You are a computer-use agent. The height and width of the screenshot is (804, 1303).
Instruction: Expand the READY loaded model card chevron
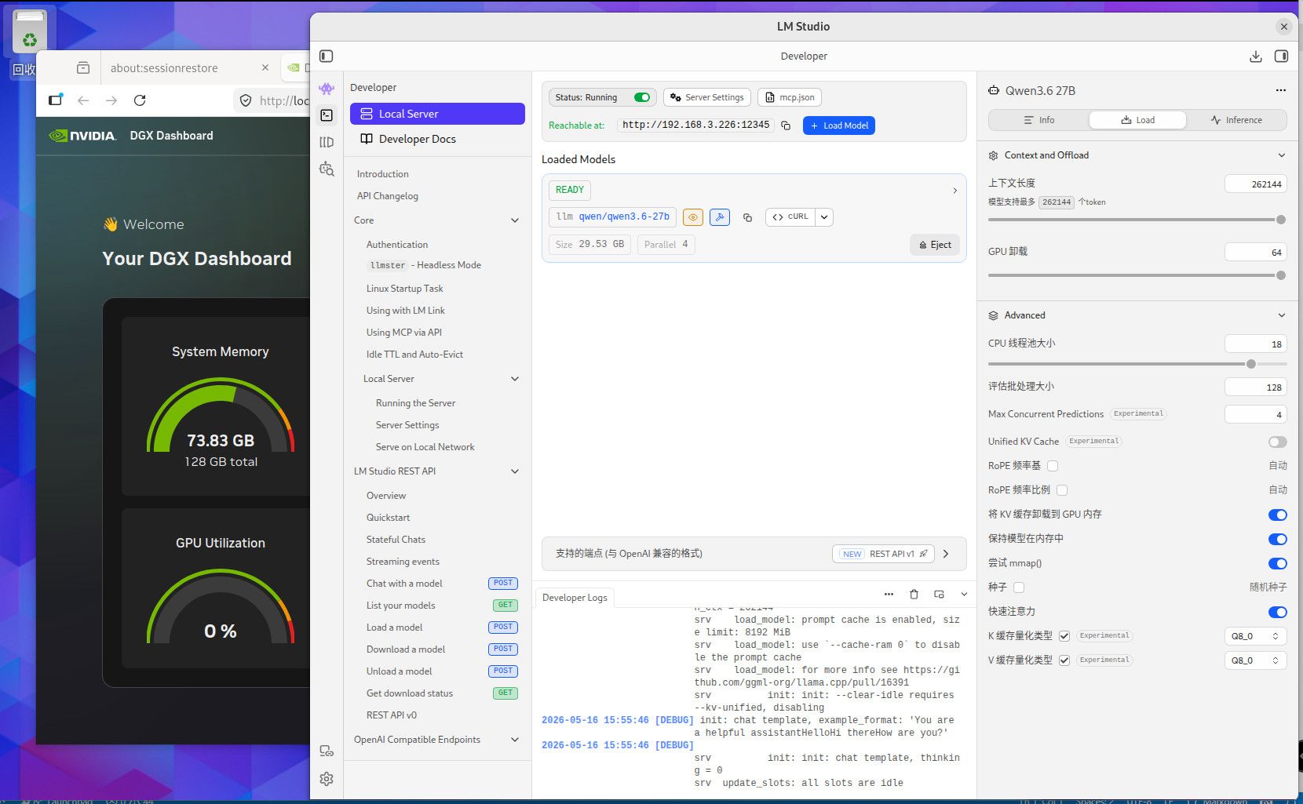(954, 191)
